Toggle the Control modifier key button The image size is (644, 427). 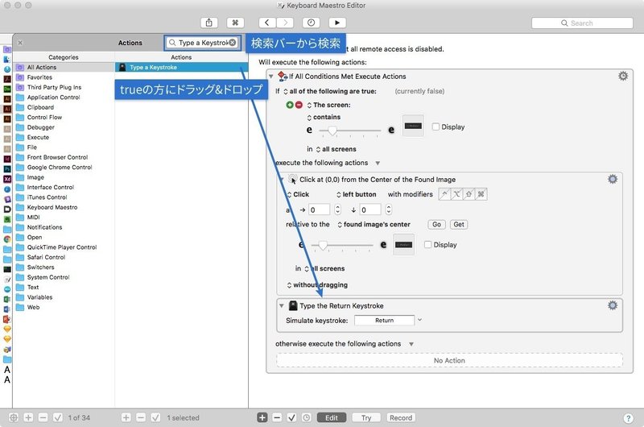click(x=444, y=194)
